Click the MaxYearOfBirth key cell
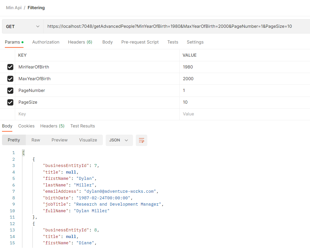 click(97, 79)
